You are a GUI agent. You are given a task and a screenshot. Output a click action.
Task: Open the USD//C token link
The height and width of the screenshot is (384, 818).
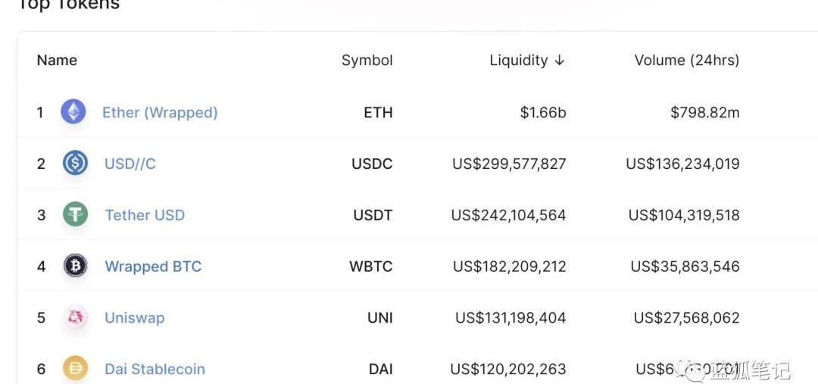(x=130, y=164)
